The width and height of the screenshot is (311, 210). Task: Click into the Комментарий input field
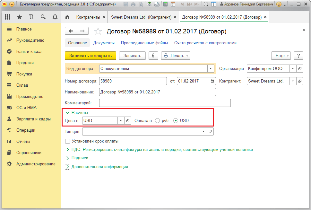(x=165, y=103)
